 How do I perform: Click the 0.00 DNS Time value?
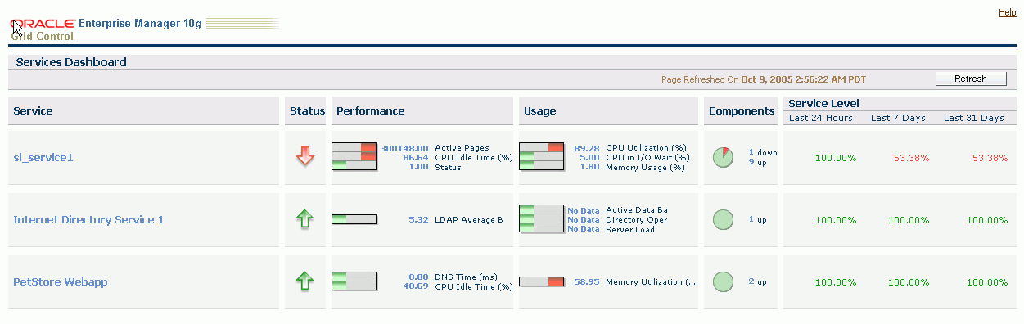tap(418, 277)
